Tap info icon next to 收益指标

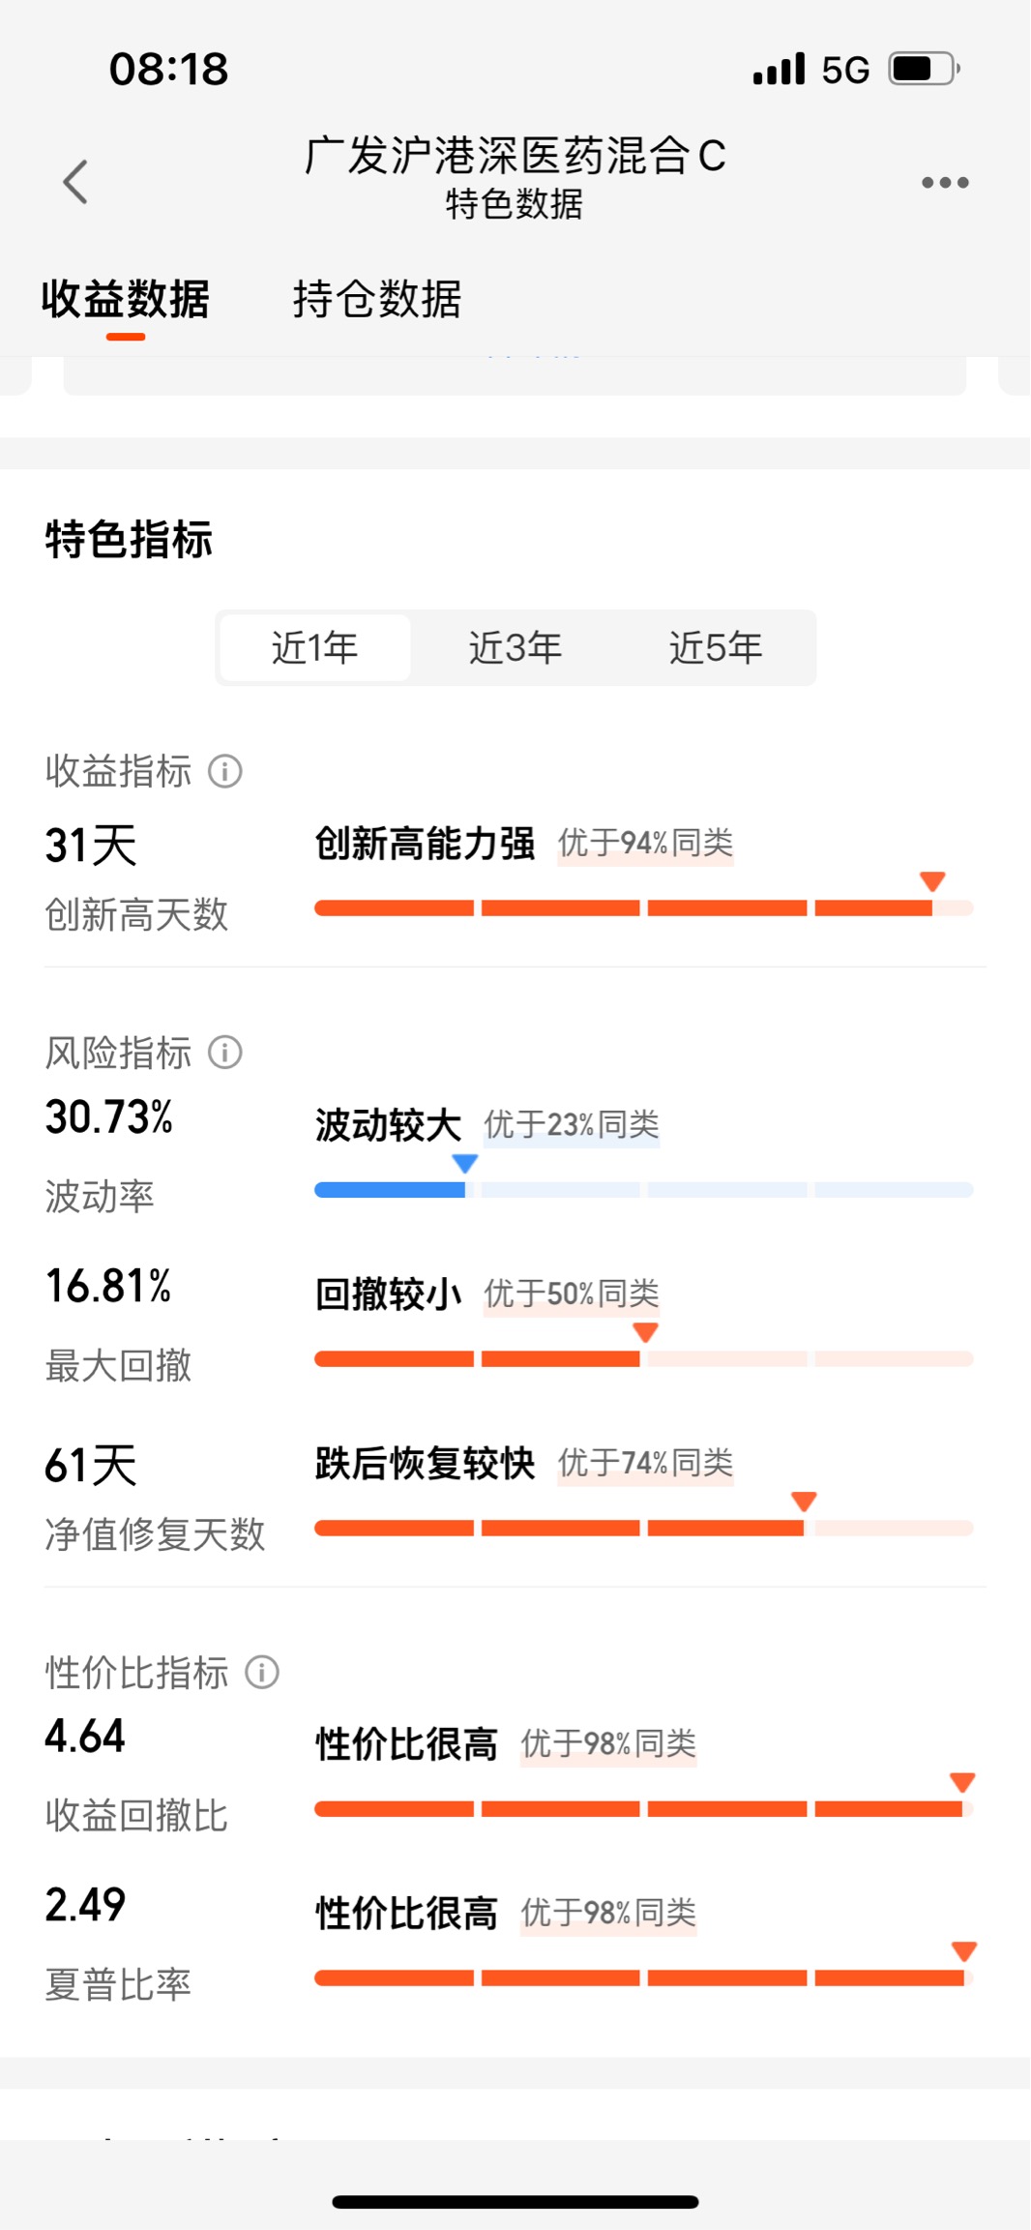click(225, 772)
